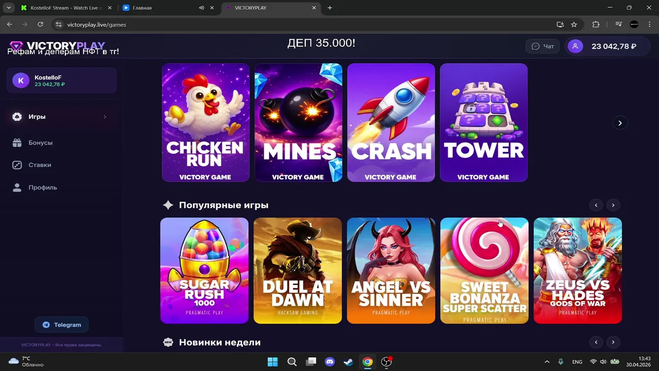Screen dimensions: 659x371
Task: Open volume tray icon
Action: 603,362
